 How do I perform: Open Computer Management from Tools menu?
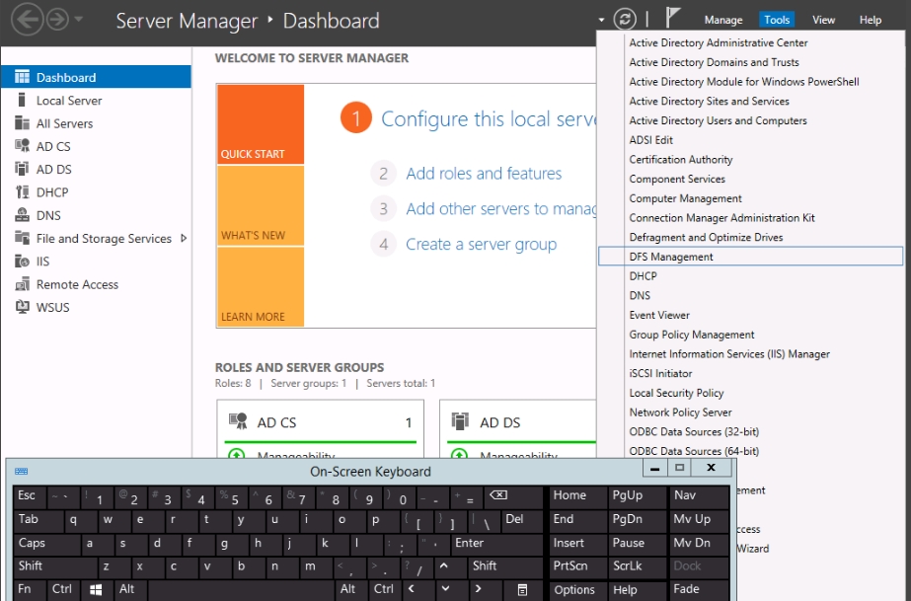751,198
